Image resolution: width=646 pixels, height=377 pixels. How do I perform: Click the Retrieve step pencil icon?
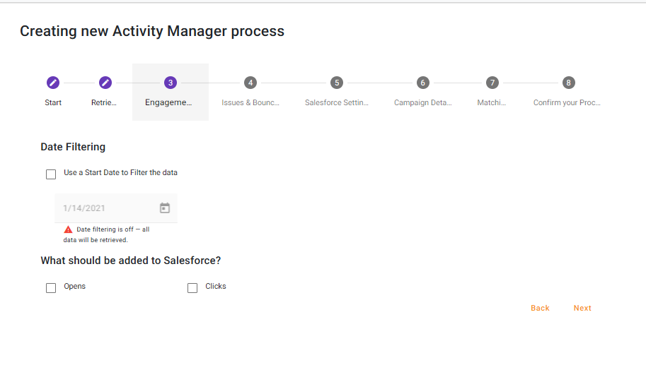click(x=105, y=83)
